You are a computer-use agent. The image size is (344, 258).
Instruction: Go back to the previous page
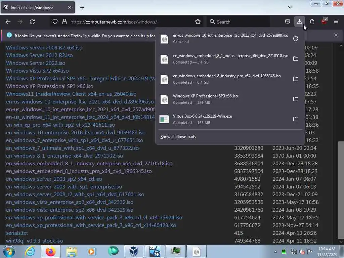[8, 22]
